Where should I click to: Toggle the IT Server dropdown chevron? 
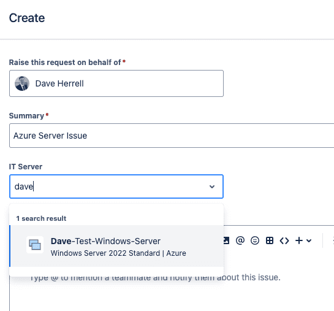coord(211,186)
